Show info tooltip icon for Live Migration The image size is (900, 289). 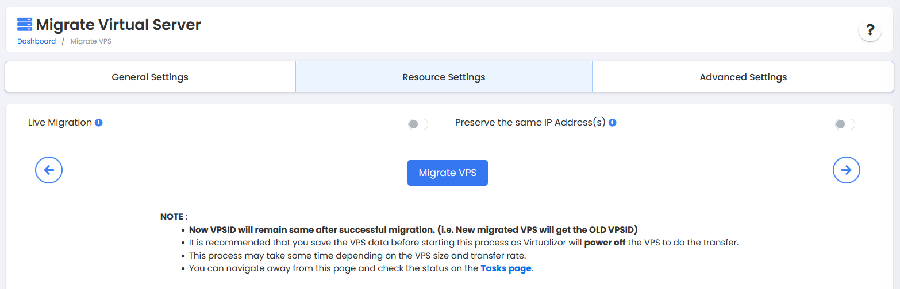[99, 123]
